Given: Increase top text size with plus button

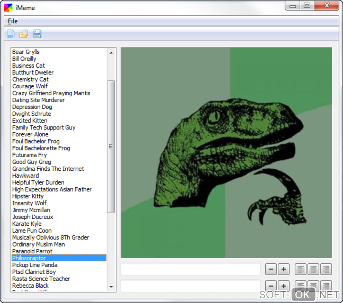Looking at the screenshot, I should (x=283, y=269).
